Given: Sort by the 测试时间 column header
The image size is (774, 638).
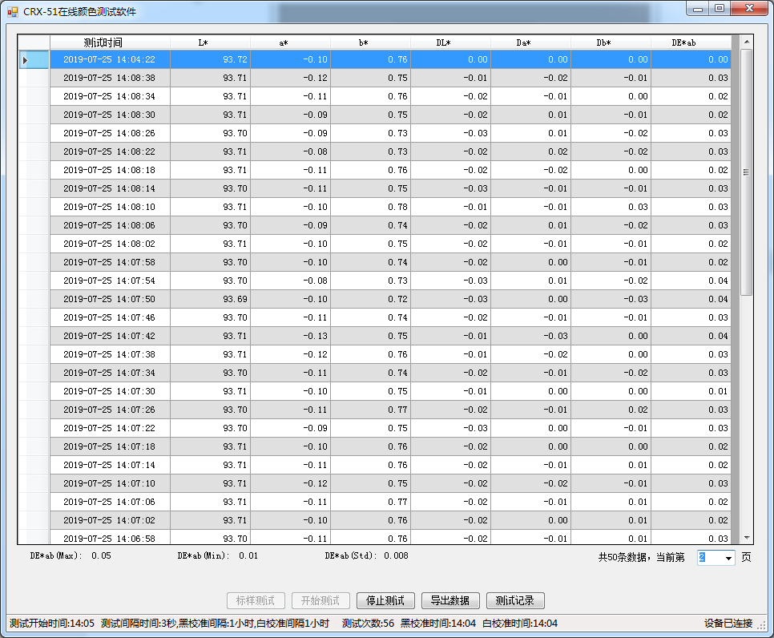Looking at the screenshot, I should (x=110, y=42).
